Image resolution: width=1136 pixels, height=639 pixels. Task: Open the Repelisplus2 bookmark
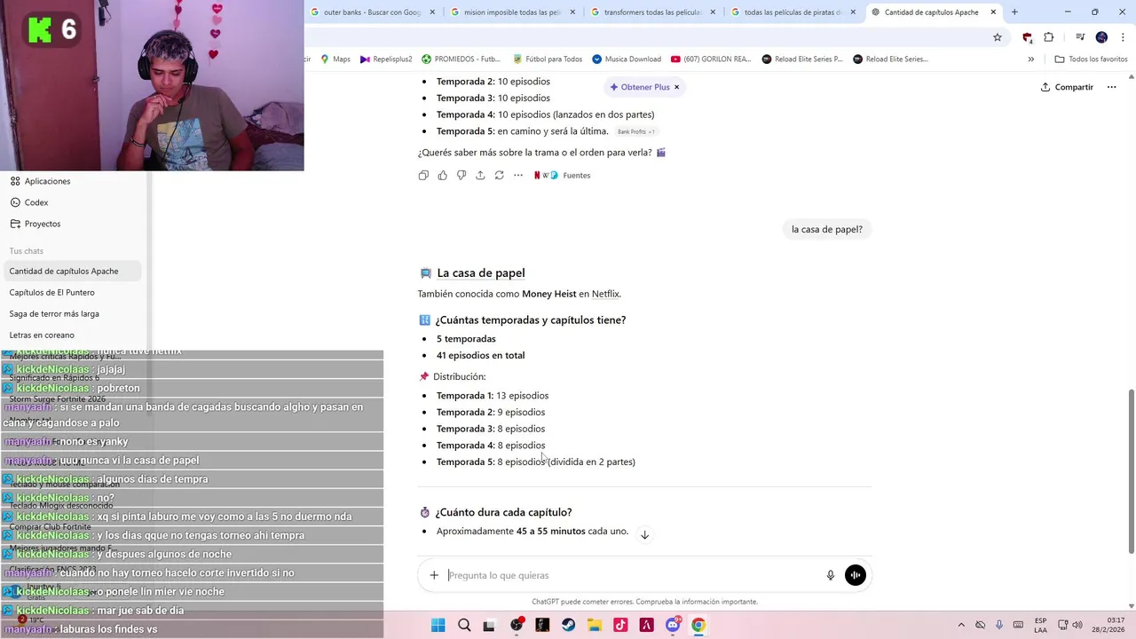[386, 59]
